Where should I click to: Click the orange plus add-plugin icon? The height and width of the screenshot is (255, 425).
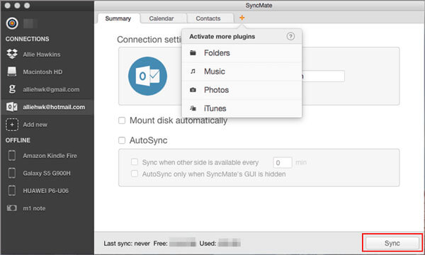[242, 18]
